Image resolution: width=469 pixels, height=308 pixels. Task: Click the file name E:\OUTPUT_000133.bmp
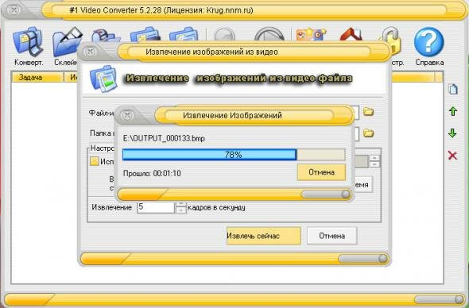coord(164,139)
